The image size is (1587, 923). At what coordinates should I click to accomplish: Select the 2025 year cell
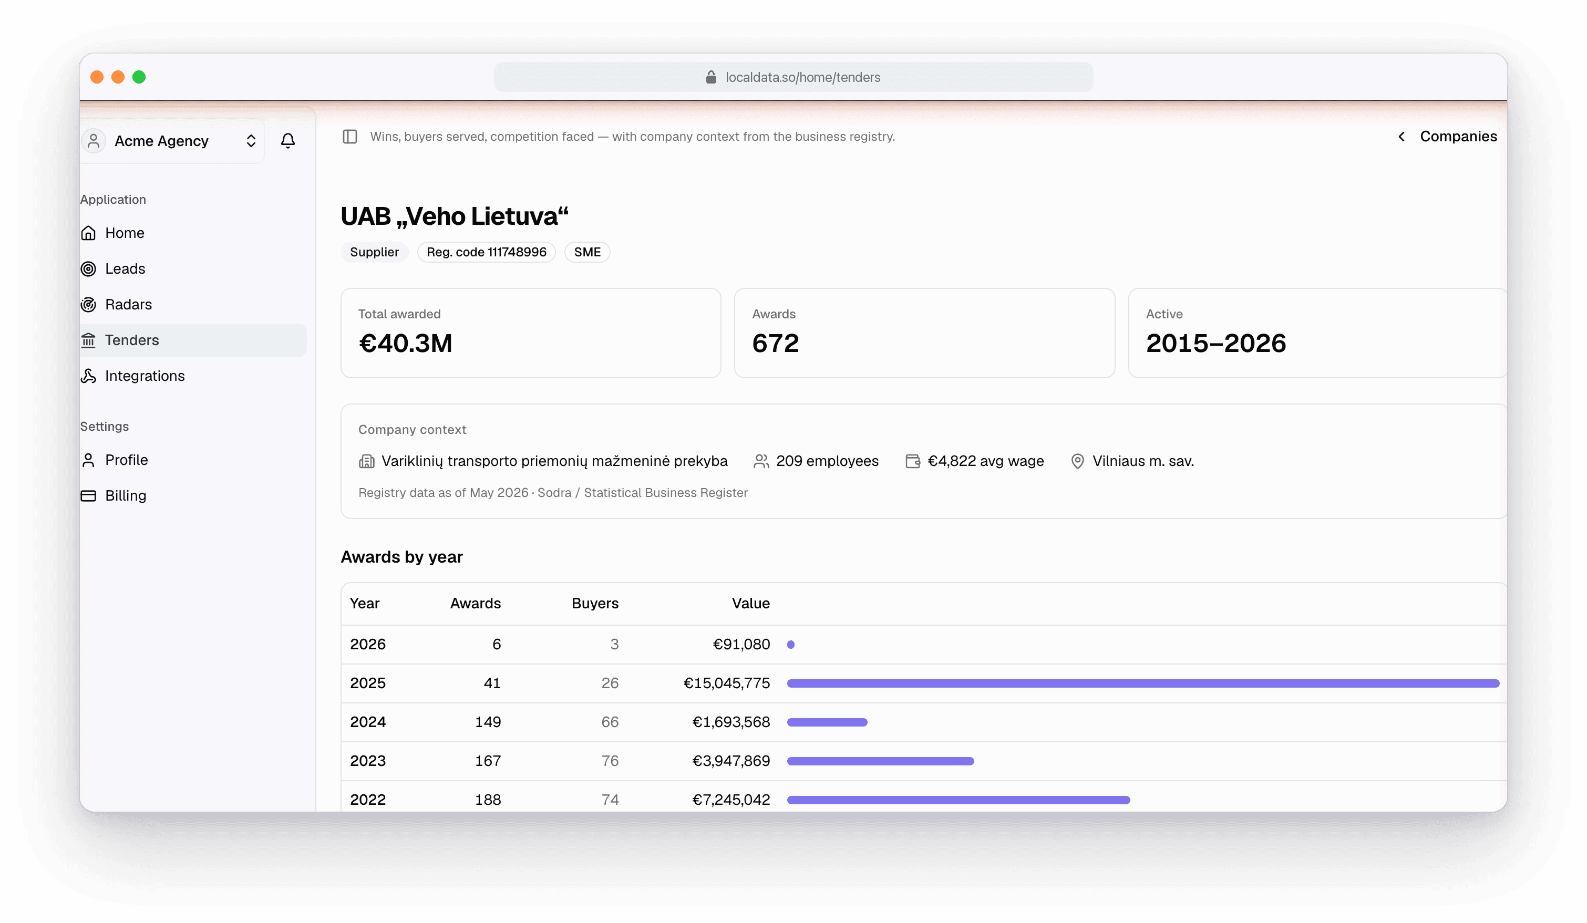(368, 683)
